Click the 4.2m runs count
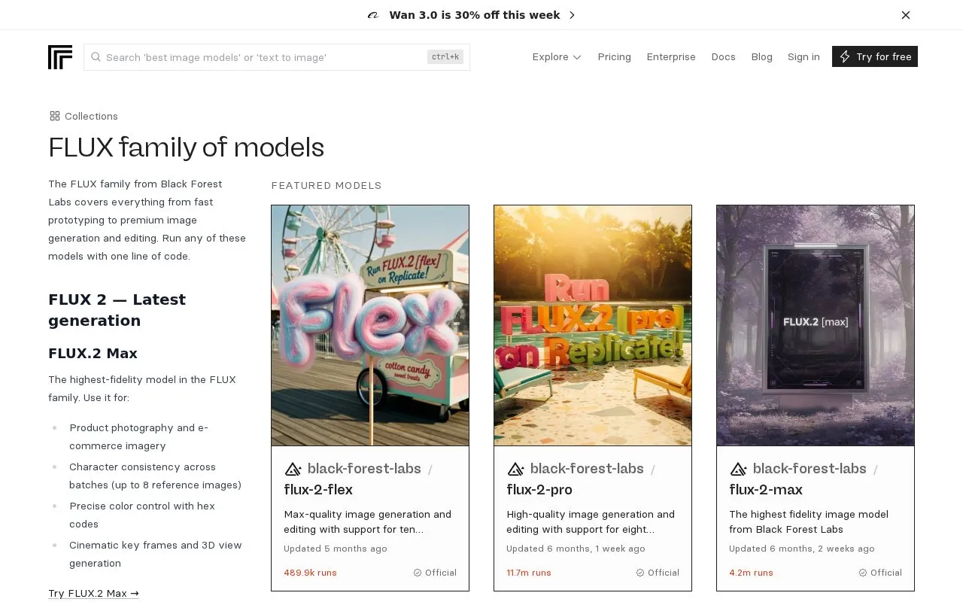 point(751,573)
